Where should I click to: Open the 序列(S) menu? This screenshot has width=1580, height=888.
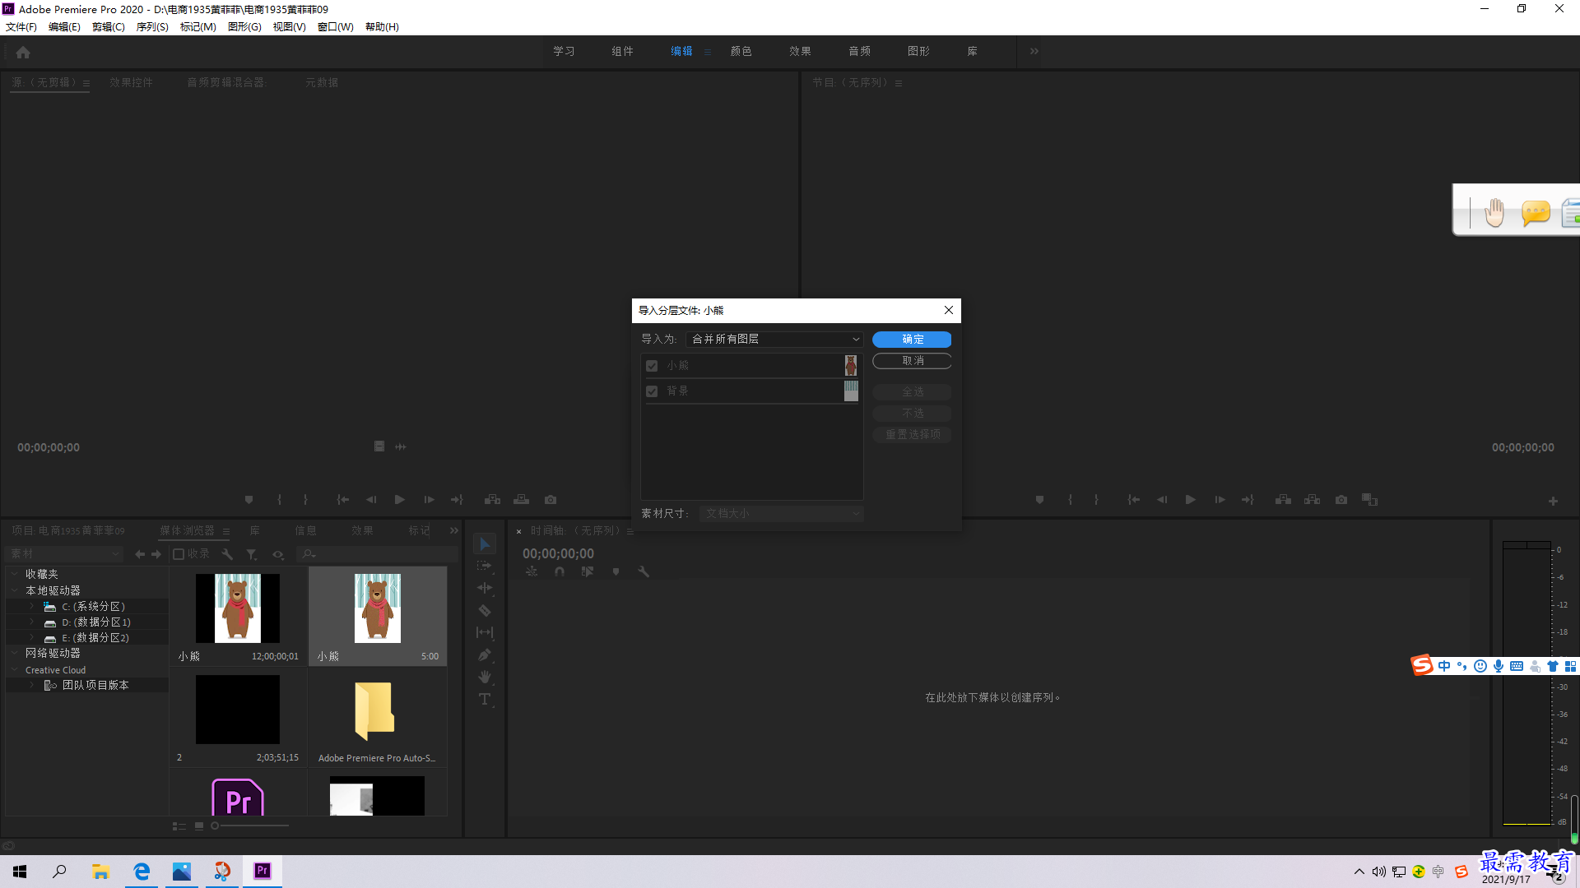coord(152,27)
